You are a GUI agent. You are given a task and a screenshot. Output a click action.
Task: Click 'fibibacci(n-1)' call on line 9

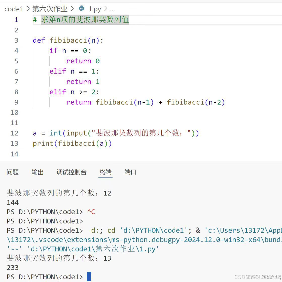125,102
